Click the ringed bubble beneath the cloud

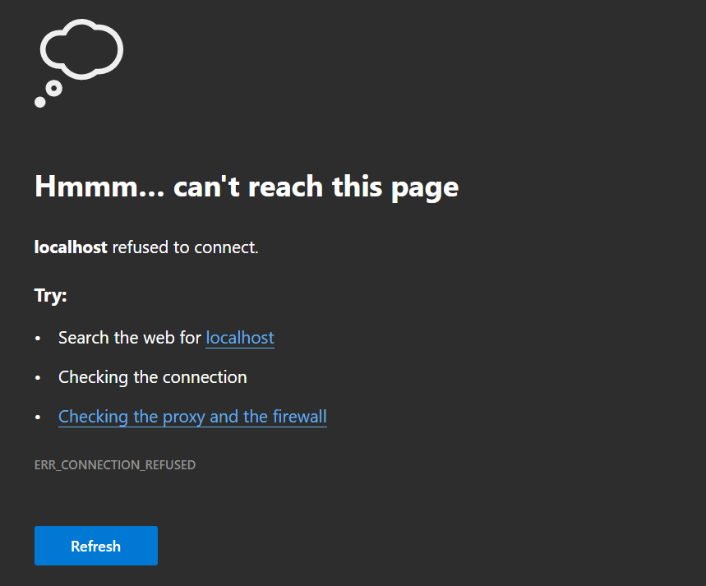point(54,88)
